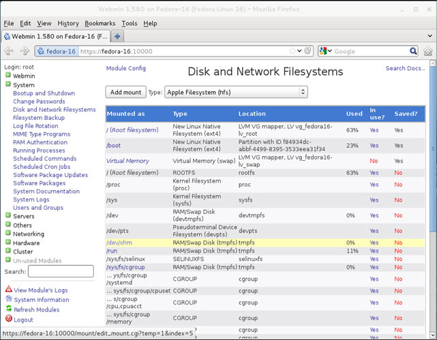
Task: Click the Used column header
Action: pos(355,114)
